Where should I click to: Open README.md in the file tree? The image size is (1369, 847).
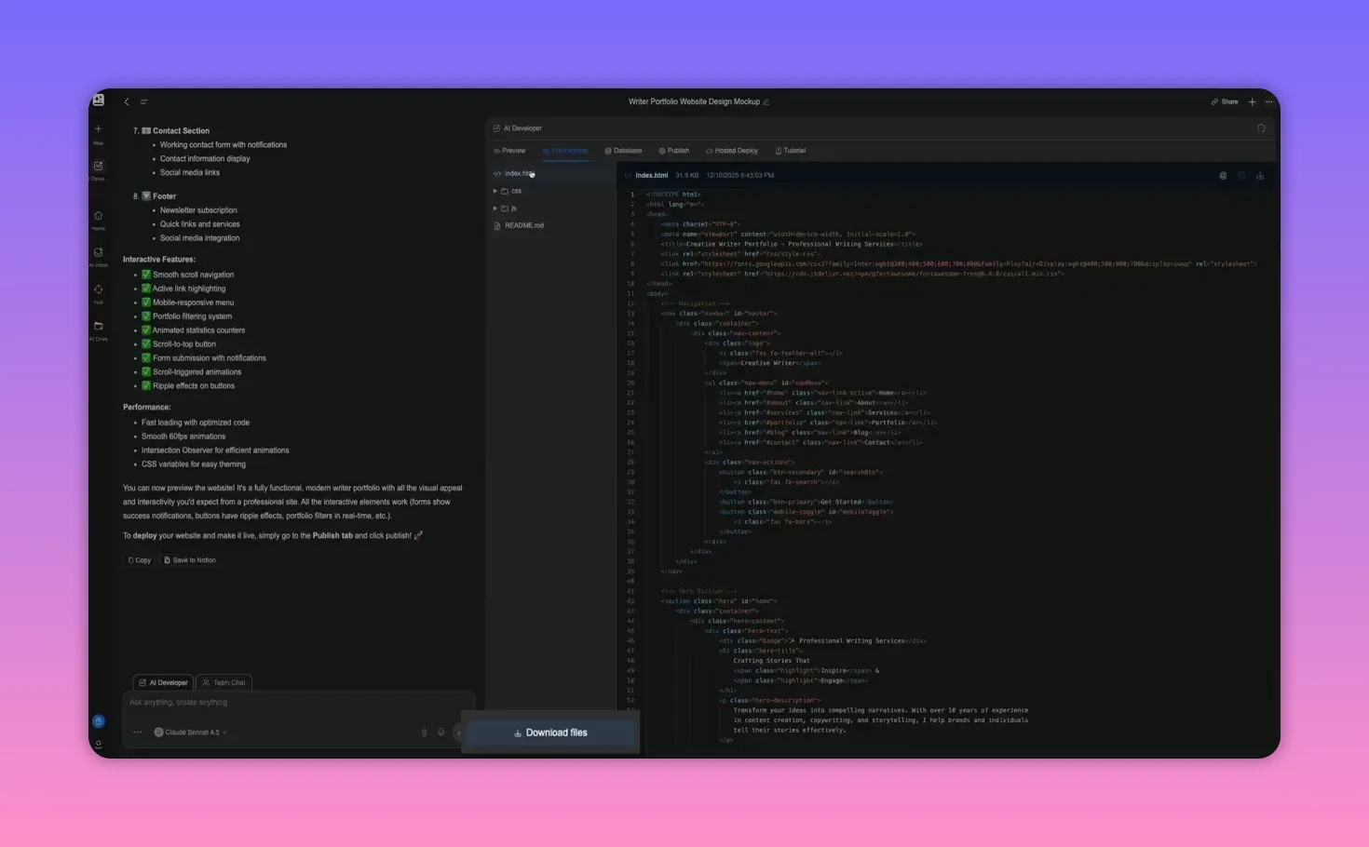pos(519,225)
